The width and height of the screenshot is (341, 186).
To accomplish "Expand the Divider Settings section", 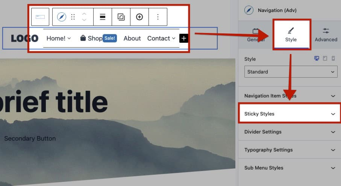I will [x=289, y=132].
